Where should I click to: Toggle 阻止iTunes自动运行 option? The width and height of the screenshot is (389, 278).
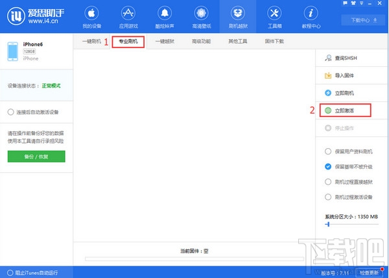tap(10, 273)
